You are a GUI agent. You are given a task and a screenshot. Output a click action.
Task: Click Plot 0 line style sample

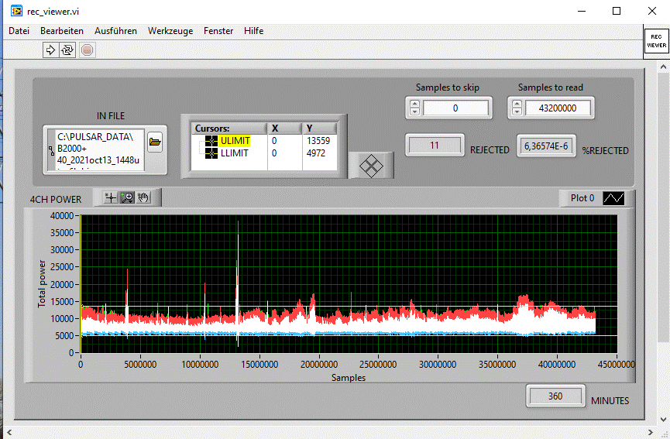[x=613, y=198]
